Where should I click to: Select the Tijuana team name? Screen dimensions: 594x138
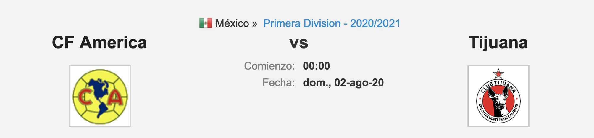click(x=498, y=43)
